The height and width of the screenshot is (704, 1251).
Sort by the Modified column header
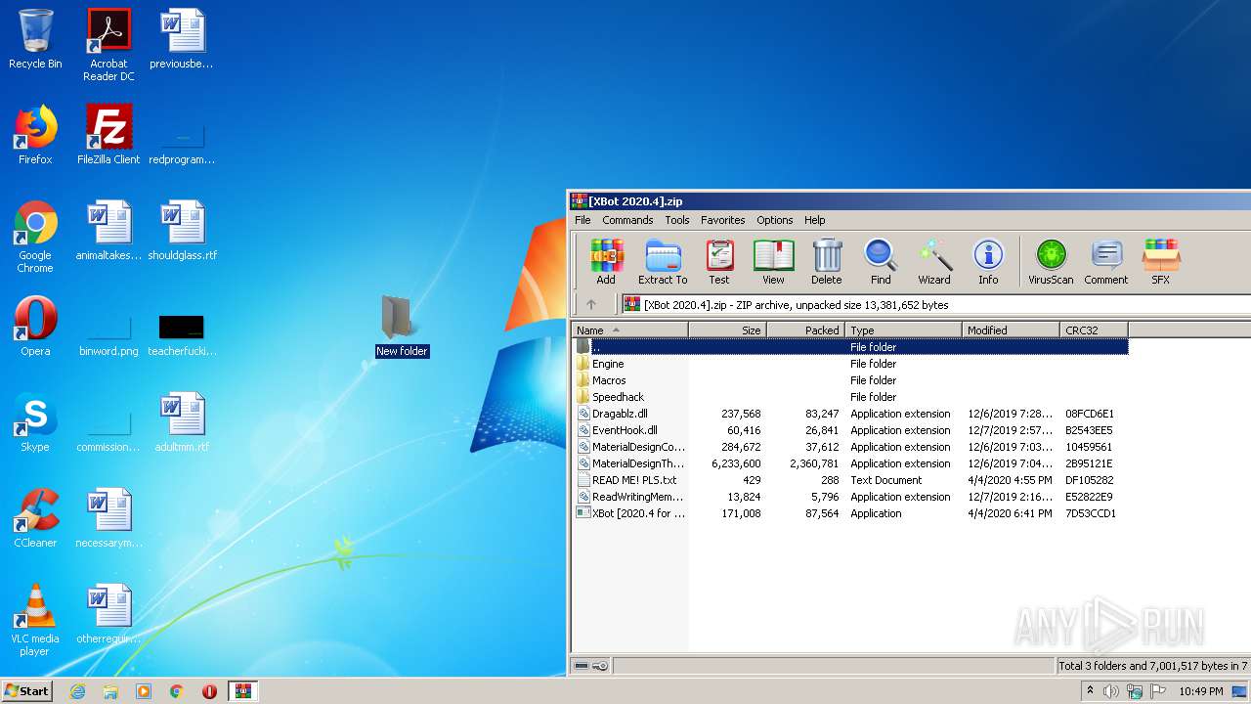(x=1012, y=330)
